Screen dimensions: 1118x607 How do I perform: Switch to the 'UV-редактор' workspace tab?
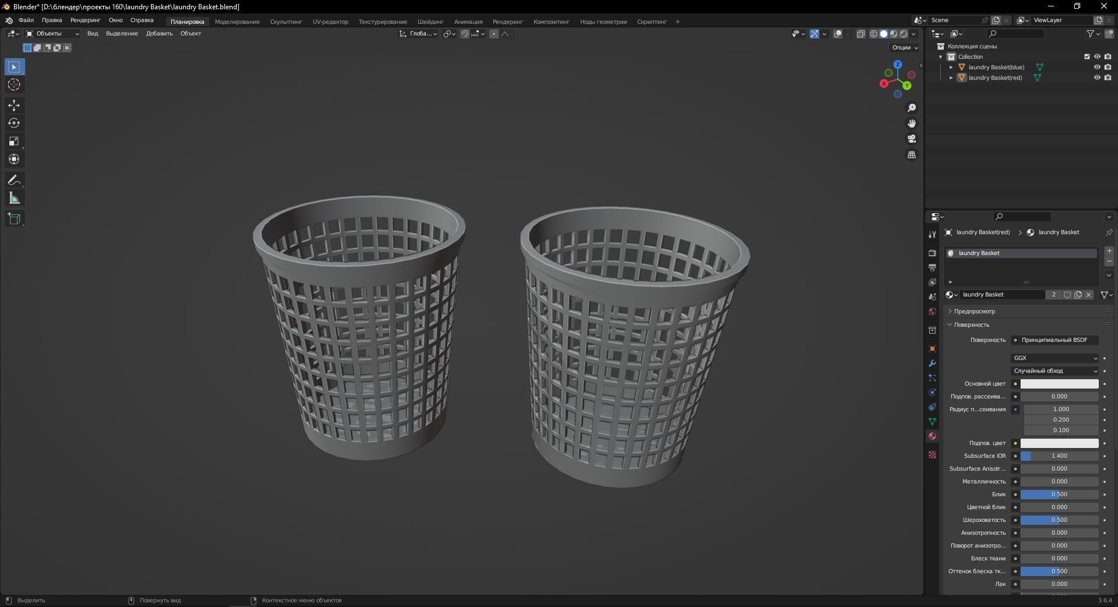(330, 22)
